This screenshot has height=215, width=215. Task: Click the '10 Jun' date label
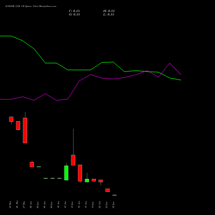(x=58, y=205)
